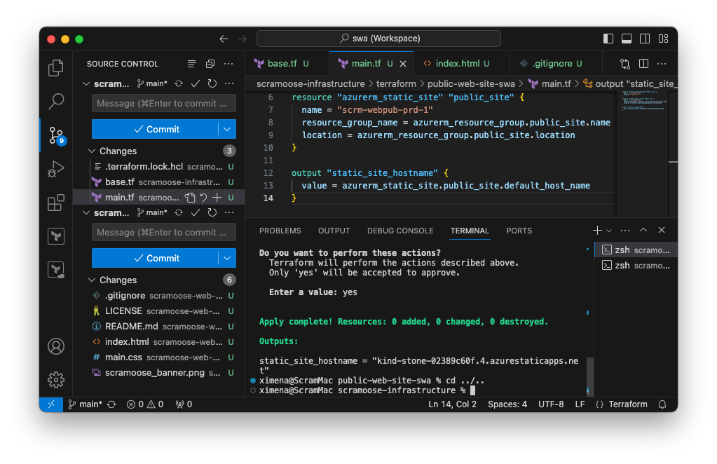Click in the second commit message field

(164, 232)
